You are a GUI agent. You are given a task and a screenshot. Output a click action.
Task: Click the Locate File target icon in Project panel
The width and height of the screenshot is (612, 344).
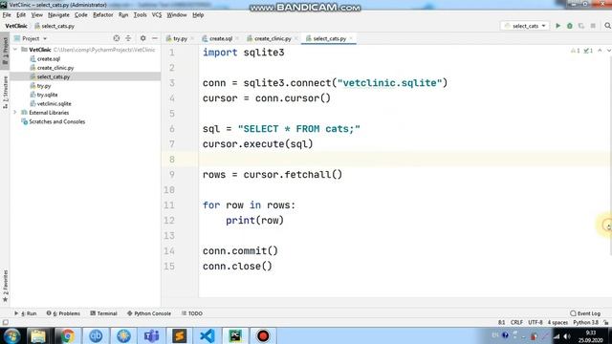(x=117, y=38)
